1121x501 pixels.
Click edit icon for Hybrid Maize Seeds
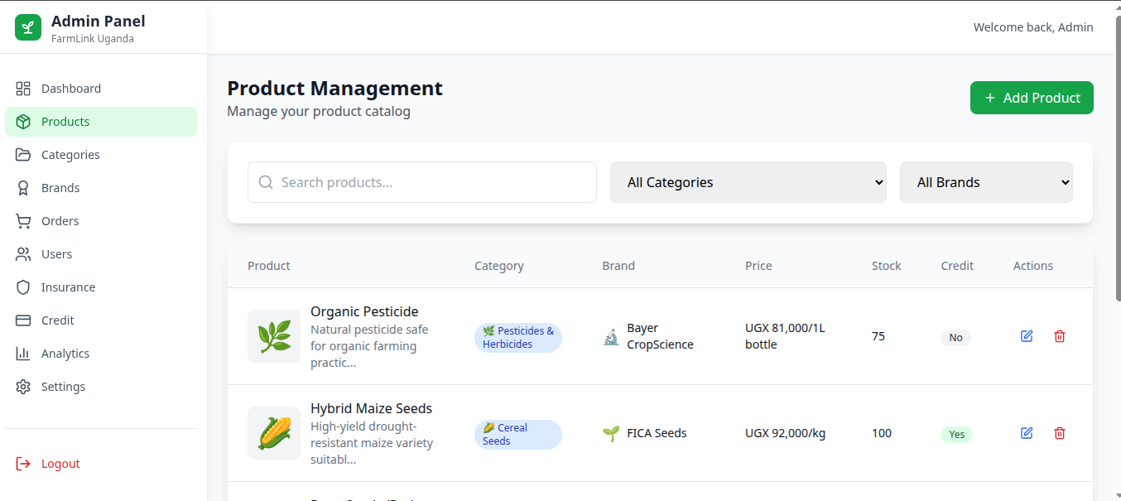click(1027, 433)
